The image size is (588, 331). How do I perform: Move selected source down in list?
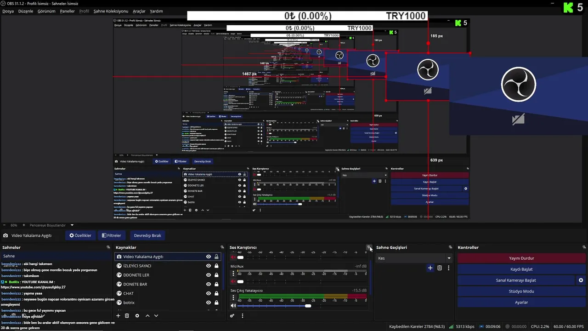coord(156,316)
